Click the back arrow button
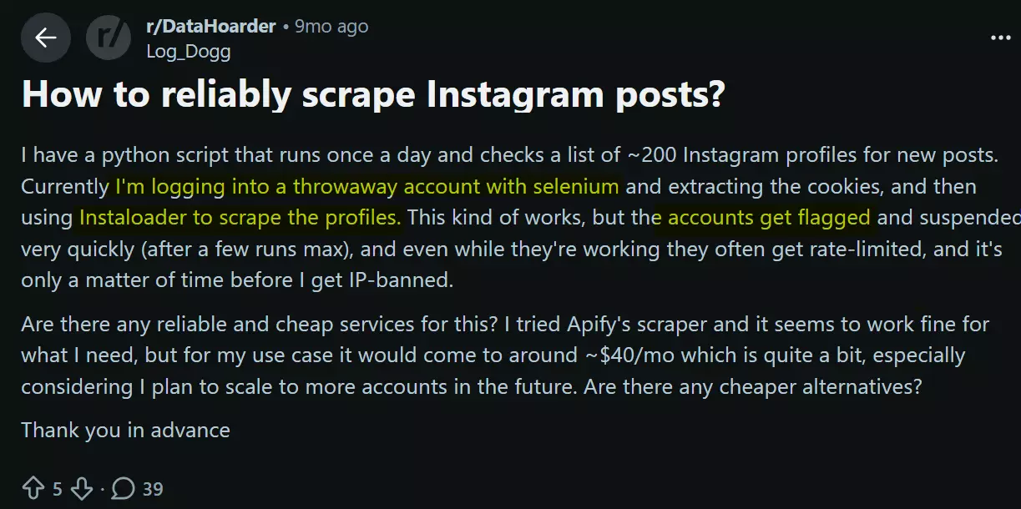 pyautogui.click(x=45, y=38)
